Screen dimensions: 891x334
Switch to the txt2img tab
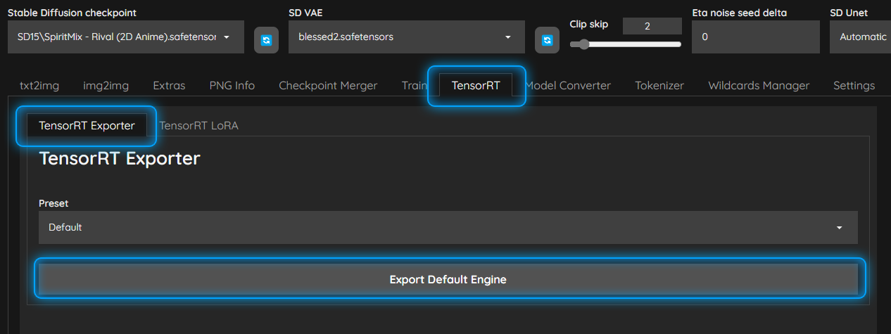click(x=39, y=85)
